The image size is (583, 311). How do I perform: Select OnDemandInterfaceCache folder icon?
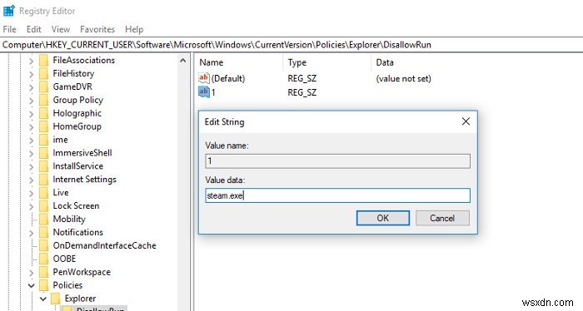pos(44,245)
